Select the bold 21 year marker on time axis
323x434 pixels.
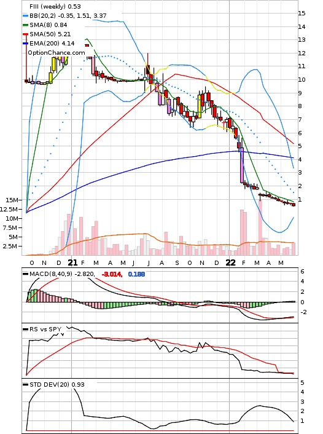pos(72,262)
